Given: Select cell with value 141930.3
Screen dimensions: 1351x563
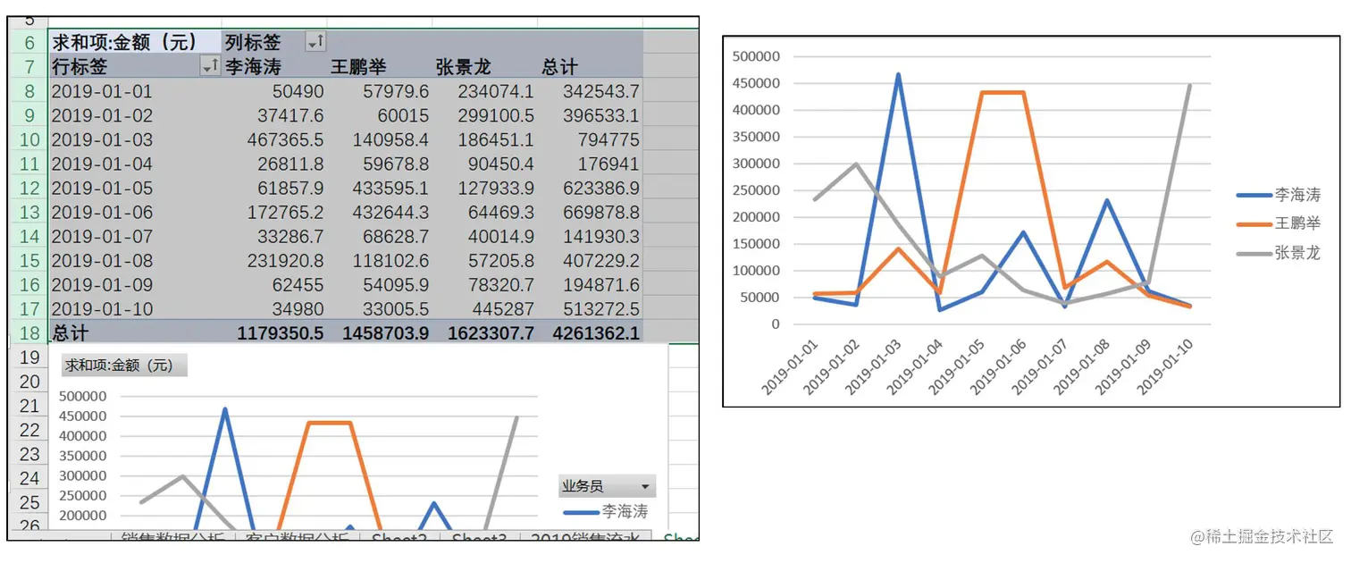Looking at the screenshot, I should click(x=600, y=236).
